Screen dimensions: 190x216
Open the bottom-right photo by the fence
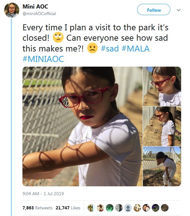click(162, 166)
